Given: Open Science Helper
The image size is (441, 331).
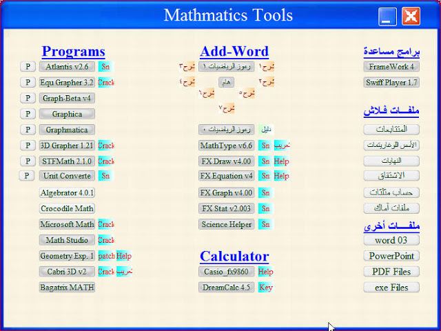Looking at the screenshot, I should coord(227,224).
